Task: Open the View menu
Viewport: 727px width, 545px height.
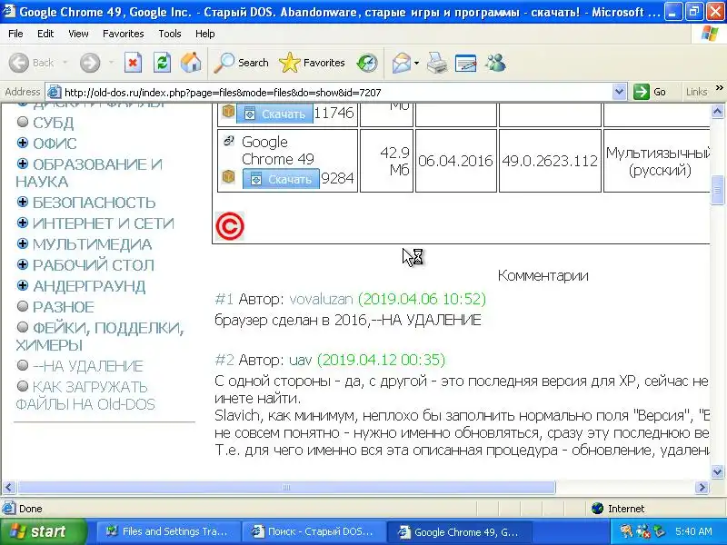Action: pyautogui.click(x=78, y=34)
